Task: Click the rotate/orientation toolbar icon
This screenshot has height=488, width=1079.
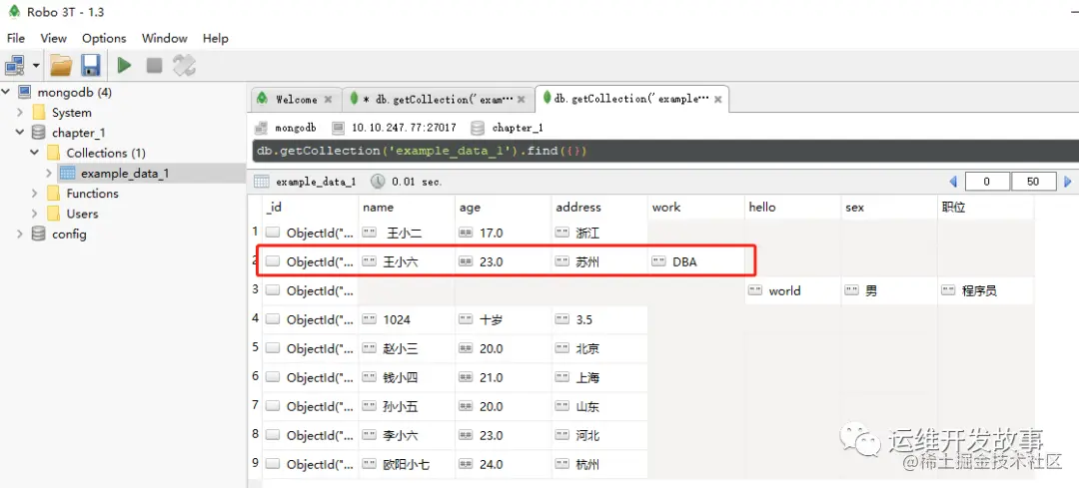Action: (x=184, y=65)
